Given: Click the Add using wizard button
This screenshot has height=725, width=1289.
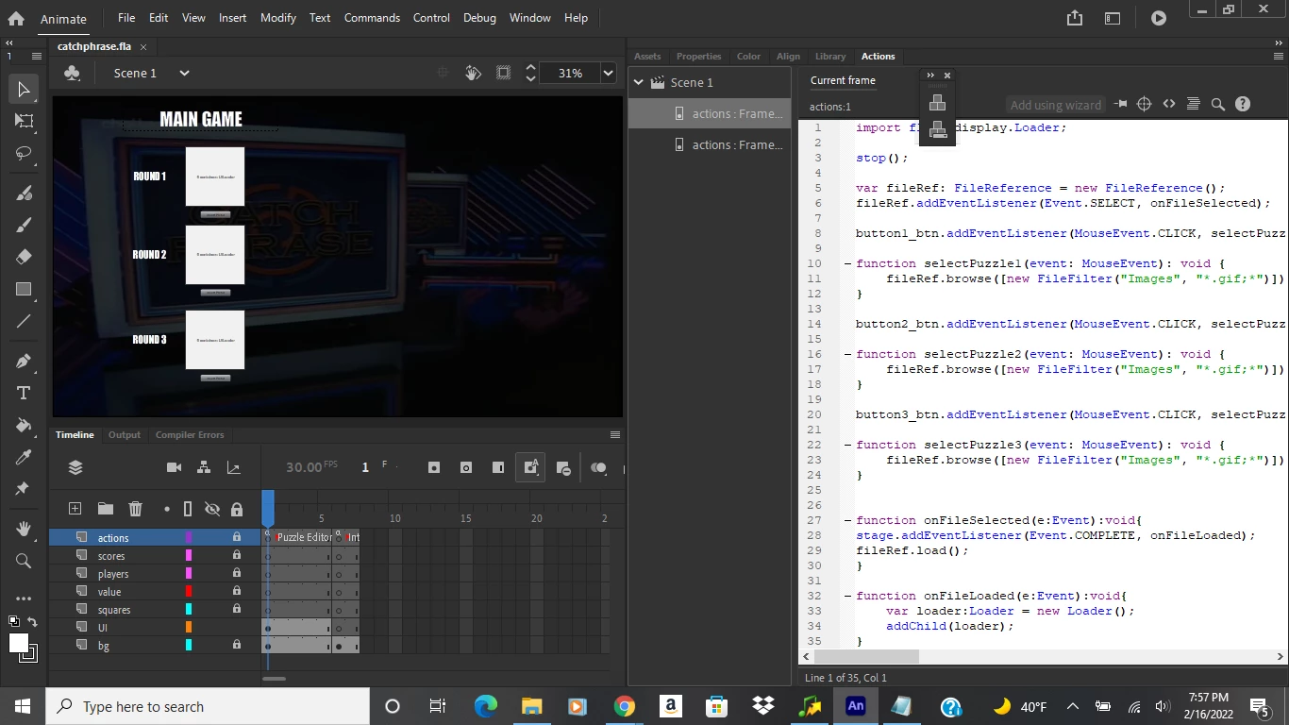Looking at the screenshot, I should point(1055,105).
